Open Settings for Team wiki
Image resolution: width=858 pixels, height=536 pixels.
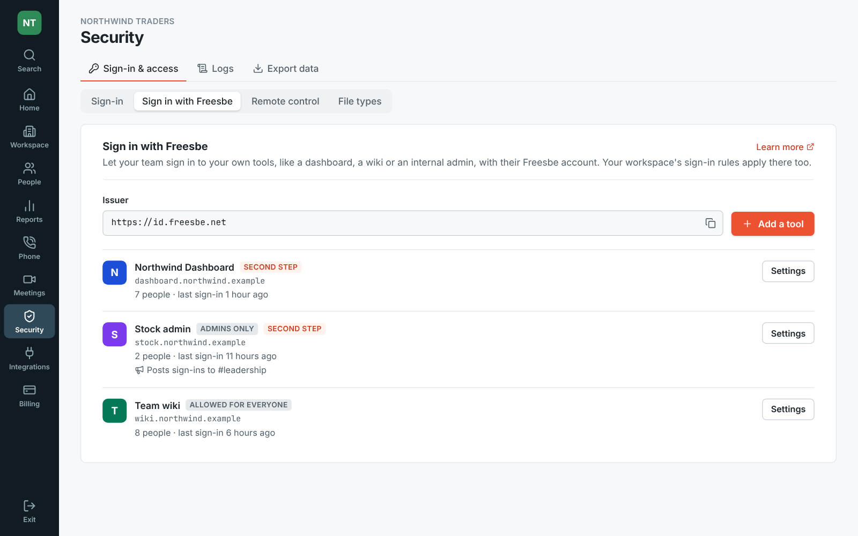(x=788, y=410)
